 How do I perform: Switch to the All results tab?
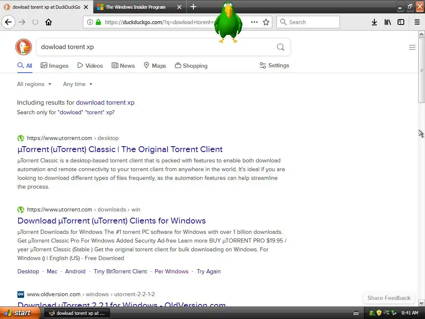(24, 65)
